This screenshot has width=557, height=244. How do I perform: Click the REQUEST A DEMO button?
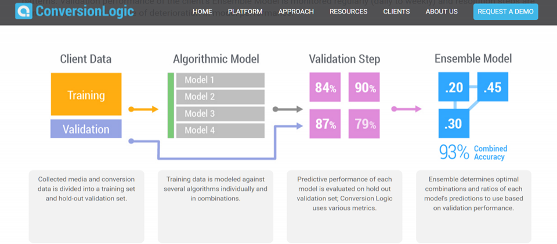505,12
